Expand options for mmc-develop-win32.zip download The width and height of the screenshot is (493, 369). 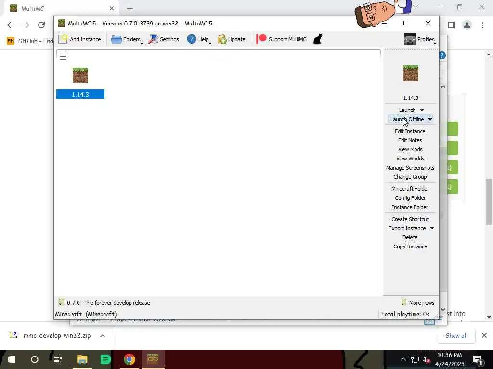[x=103, y=336]
